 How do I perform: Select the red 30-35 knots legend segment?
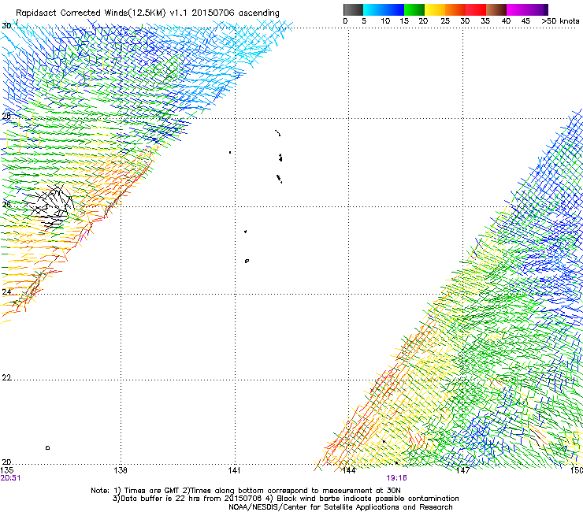point(476,9)
